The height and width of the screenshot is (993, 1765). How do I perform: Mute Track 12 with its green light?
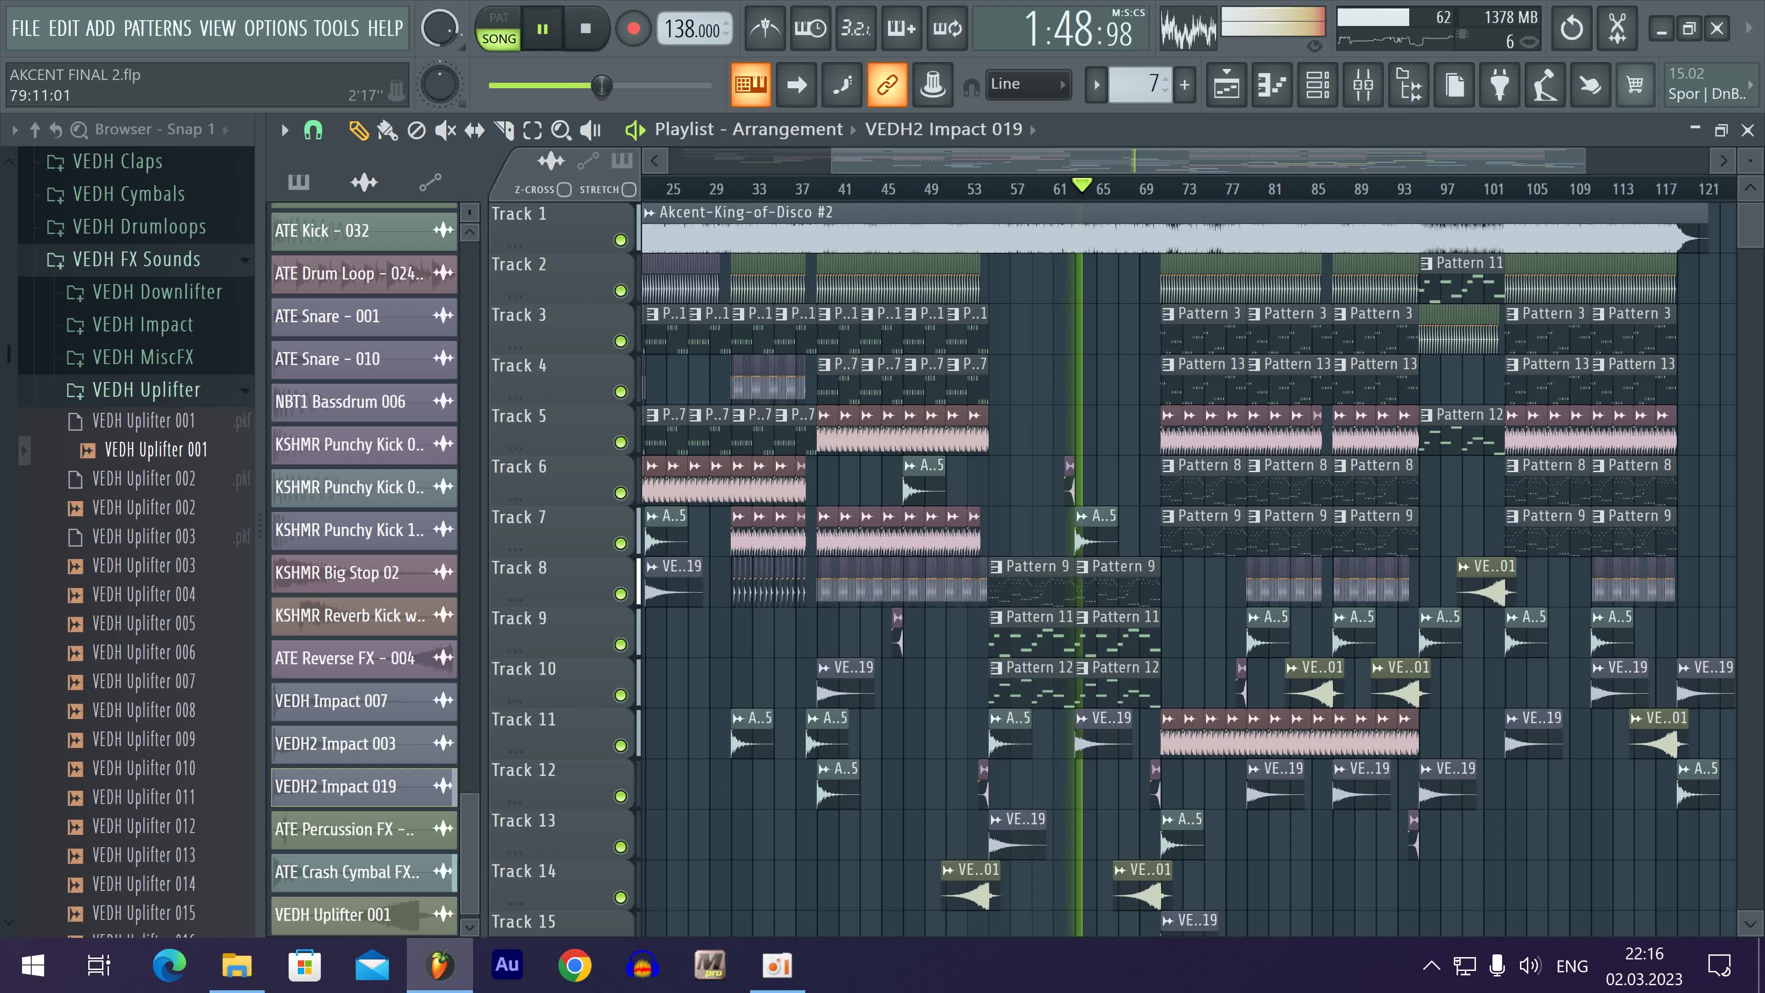point(621,796)
